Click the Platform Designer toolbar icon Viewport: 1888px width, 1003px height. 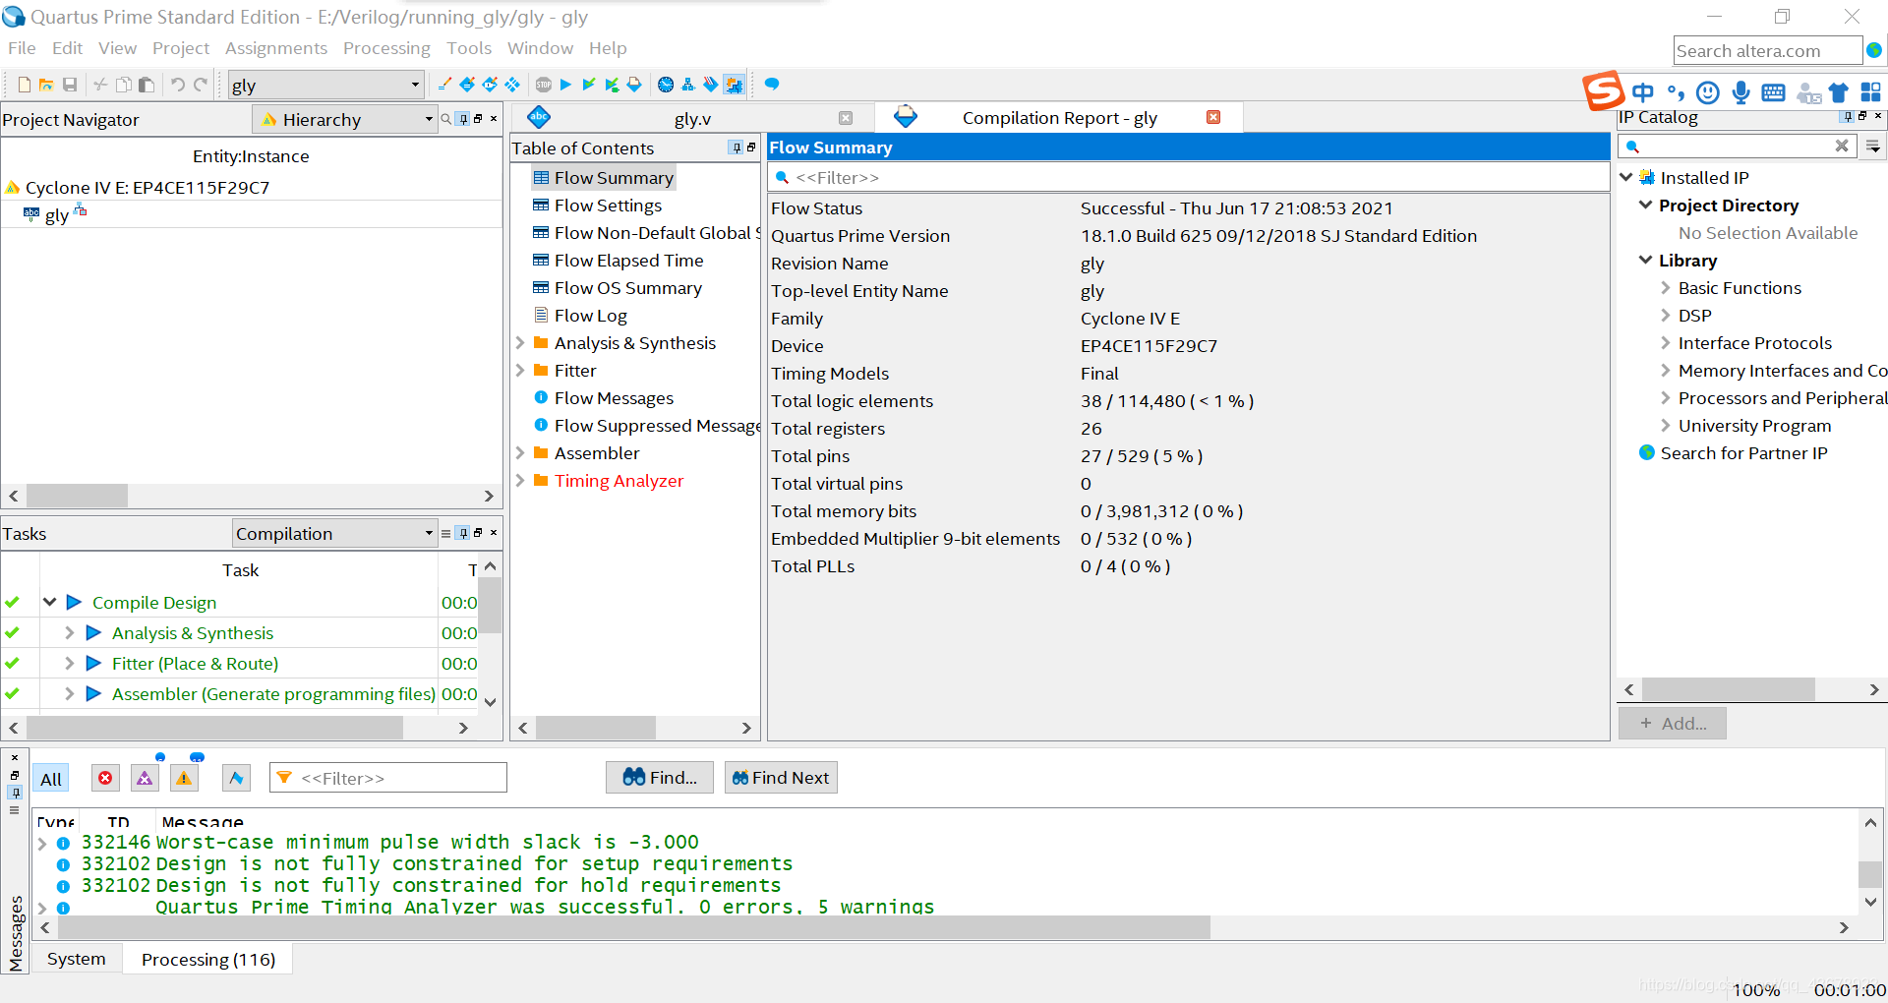click(x=734, y=85)
